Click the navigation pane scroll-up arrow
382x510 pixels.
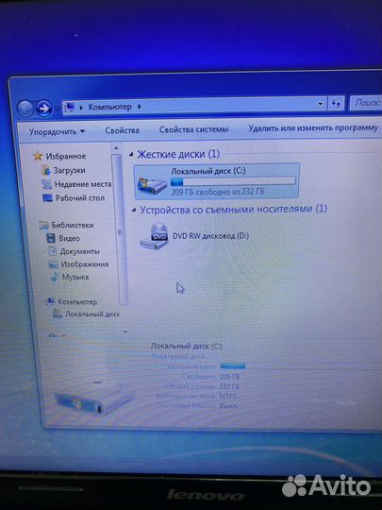pos(116,148)
